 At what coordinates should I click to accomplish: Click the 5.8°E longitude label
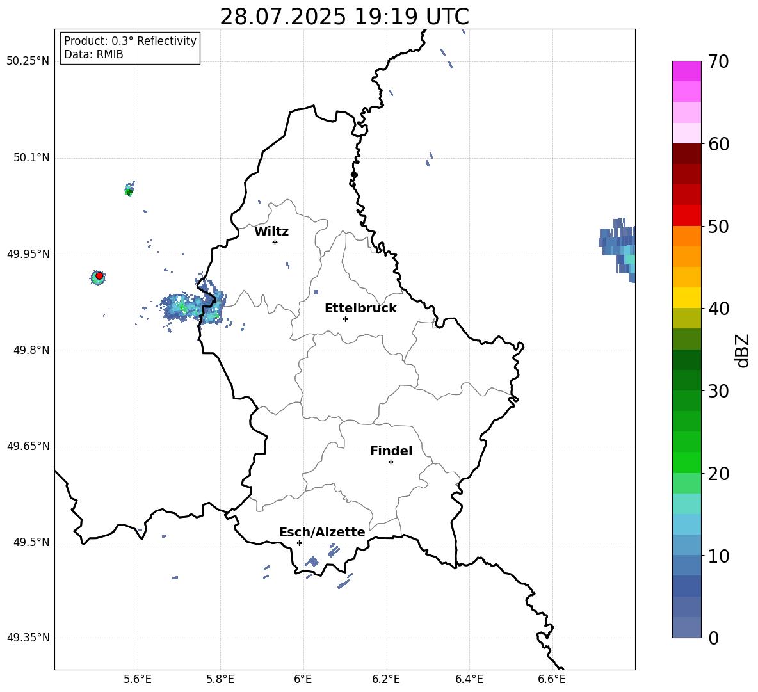tap(220, 679)
